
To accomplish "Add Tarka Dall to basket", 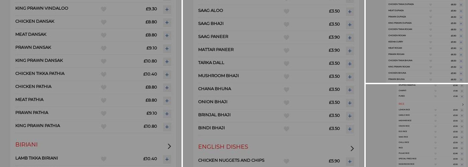I will point(350,63).
